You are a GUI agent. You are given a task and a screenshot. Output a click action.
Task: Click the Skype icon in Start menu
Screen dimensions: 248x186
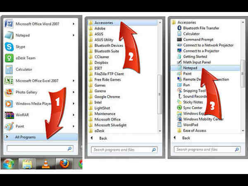(9, 47)
